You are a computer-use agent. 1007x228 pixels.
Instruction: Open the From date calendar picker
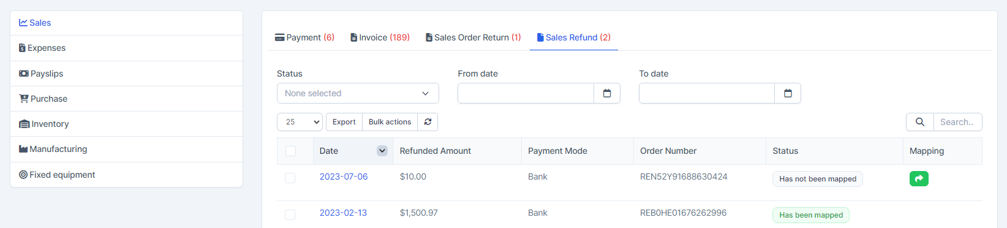[607, 93]
